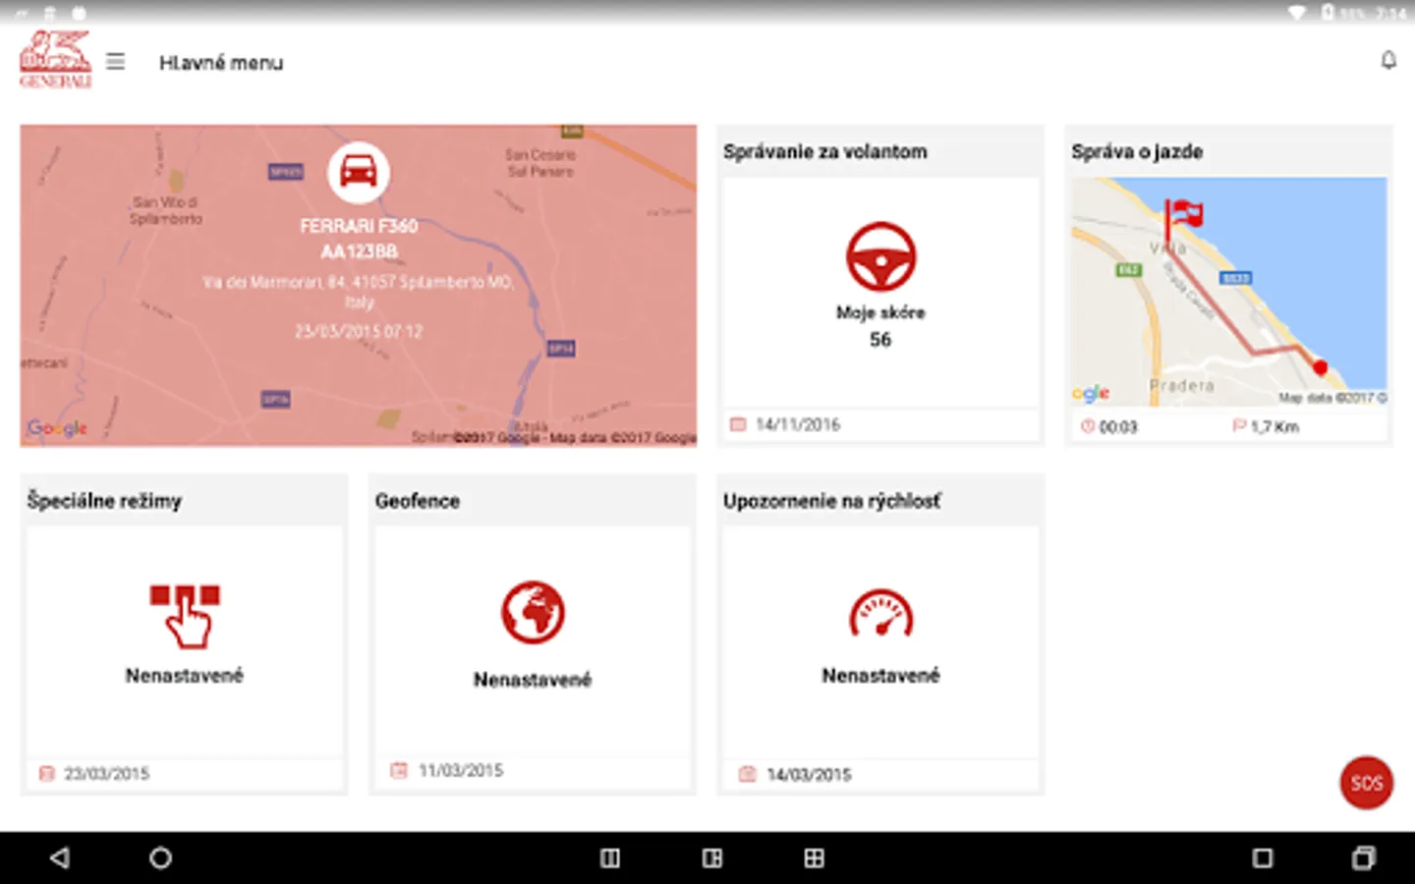The image size is (1415, 884).
Task: Select the Hlavné menu title
Action: [221, 63]
